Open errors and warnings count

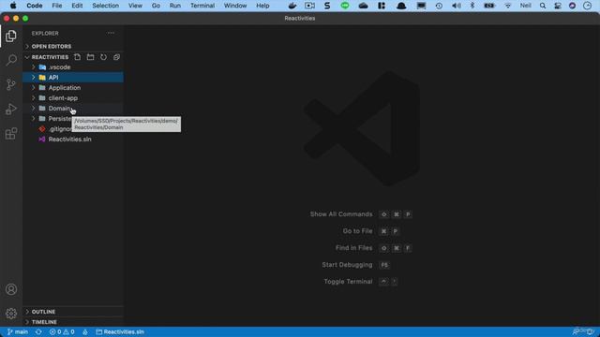[x=62, y=331]
